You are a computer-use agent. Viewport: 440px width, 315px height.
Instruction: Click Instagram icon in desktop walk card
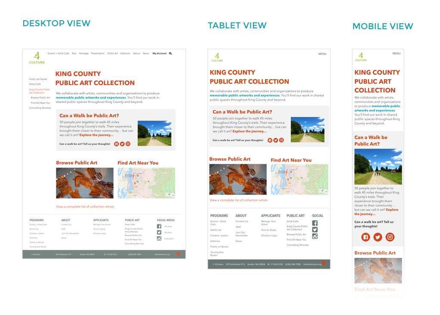coord(128,144)
